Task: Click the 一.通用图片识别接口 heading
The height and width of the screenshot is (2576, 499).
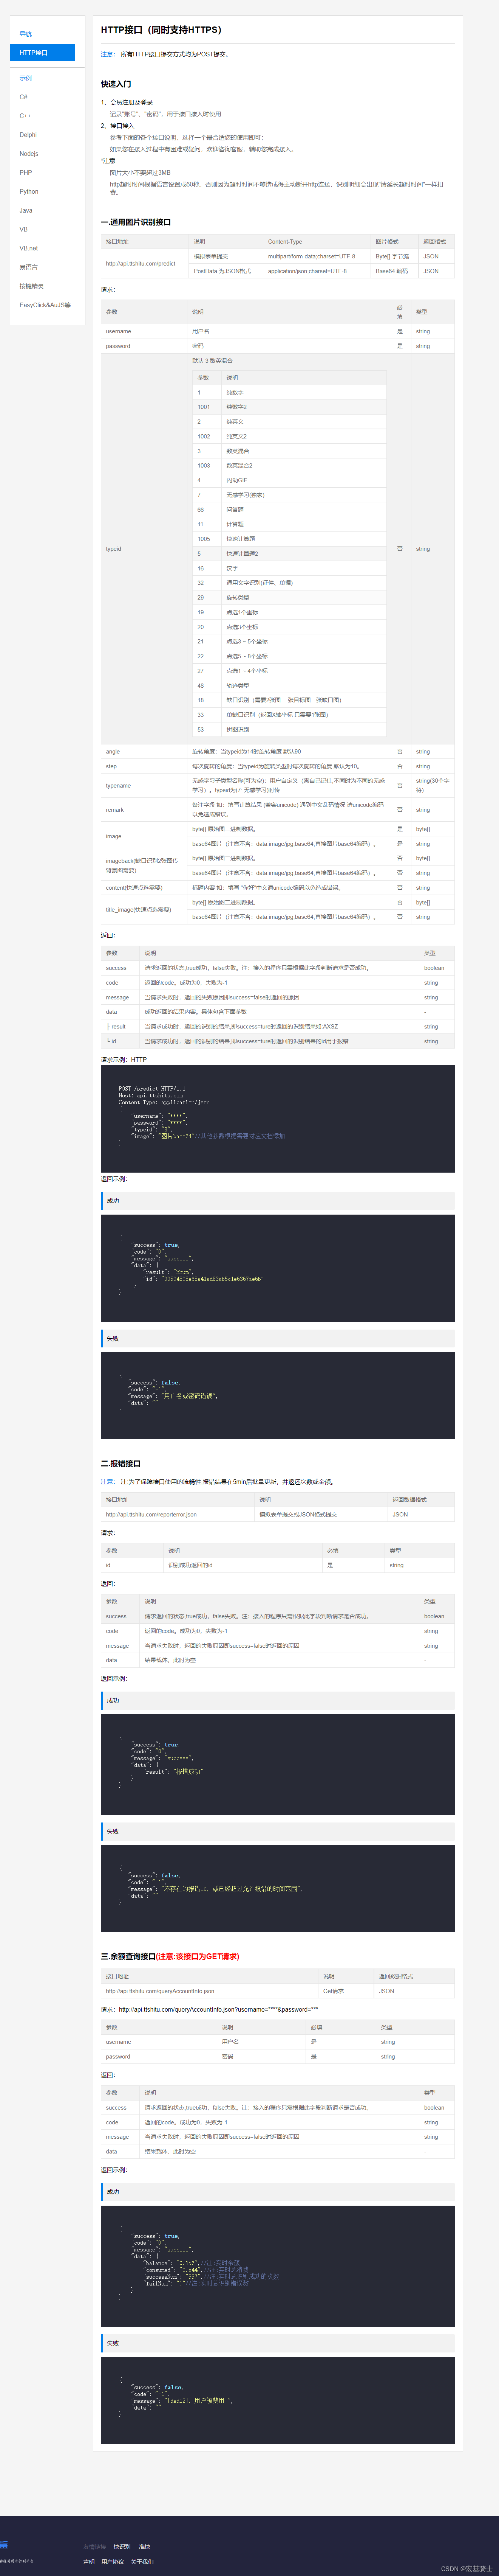Action: point(136,222)
